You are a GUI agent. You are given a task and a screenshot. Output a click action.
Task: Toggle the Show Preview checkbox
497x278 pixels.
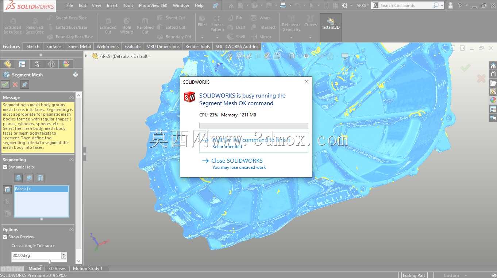pos(5,237)
